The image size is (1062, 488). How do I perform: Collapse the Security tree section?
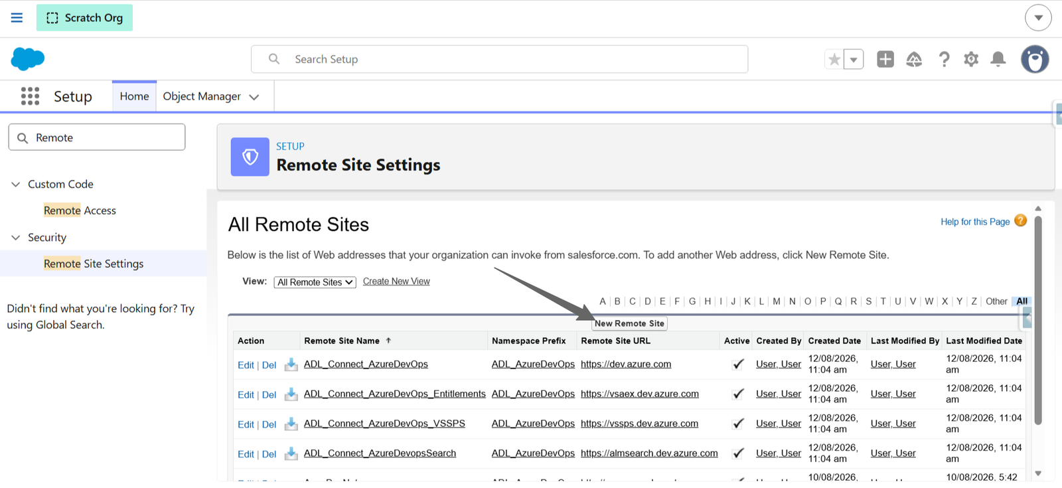coord(16,237)
